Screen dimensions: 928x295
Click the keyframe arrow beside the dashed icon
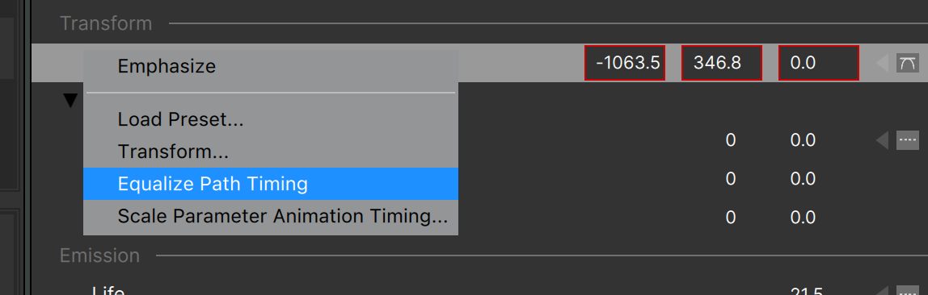coord(882,140)
